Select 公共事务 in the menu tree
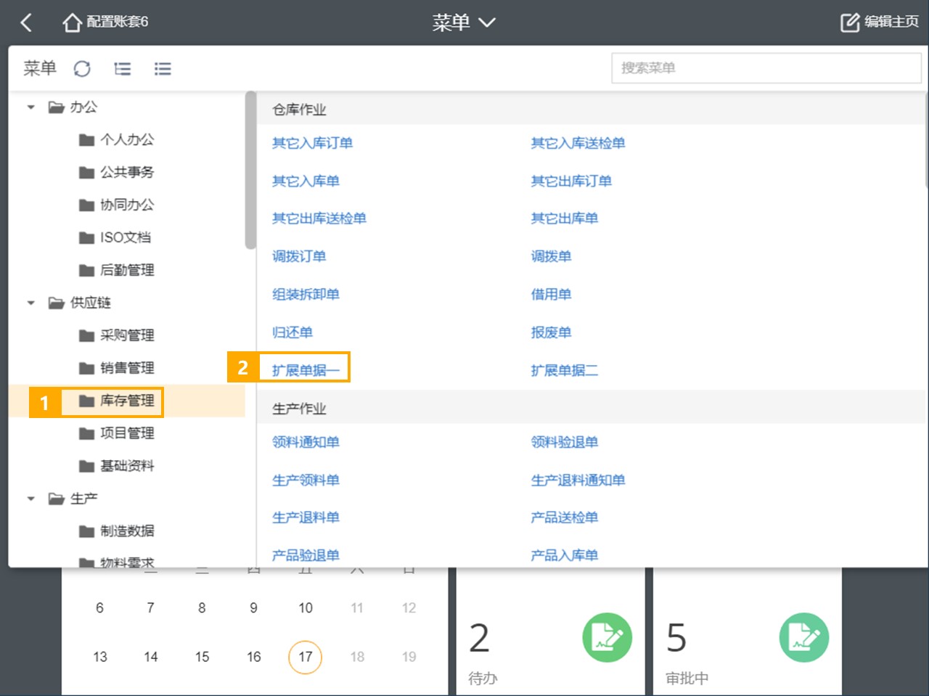The height and width of the screenshot is (696, 929). (127, 172)
